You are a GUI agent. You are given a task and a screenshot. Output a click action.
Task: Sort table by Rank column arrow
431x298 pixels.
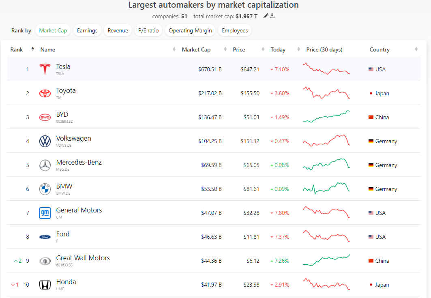32,49
